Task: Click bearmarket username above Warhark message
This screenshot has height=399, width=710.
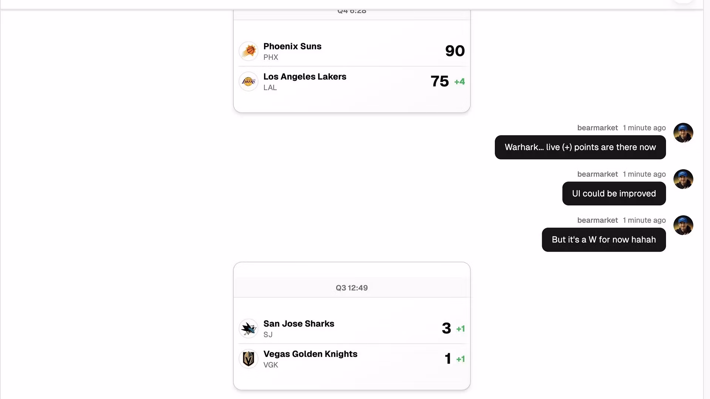Action: click(x=597, y=128)
